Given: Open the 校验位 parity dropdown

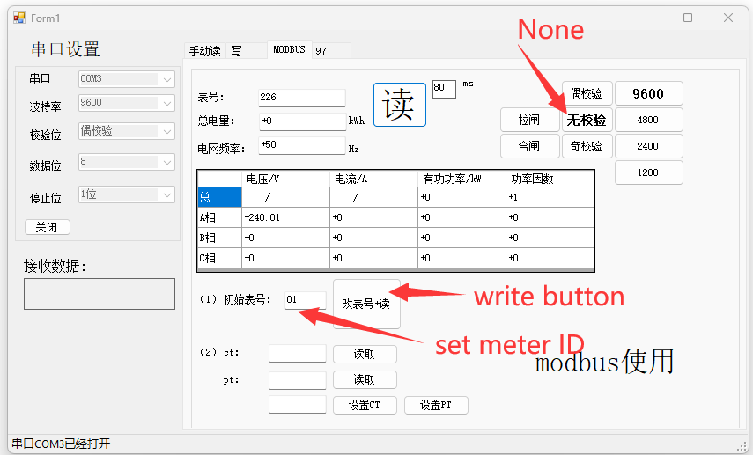Looking at the screenshot, I should [127, 131].
